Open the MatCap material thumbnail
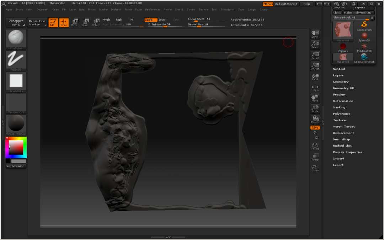 pos(16,124)
